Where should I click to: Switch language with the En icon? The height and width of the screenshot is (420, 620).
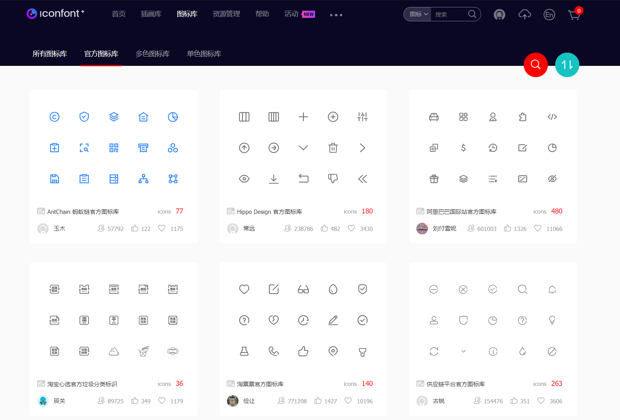[x=549, y=15]
